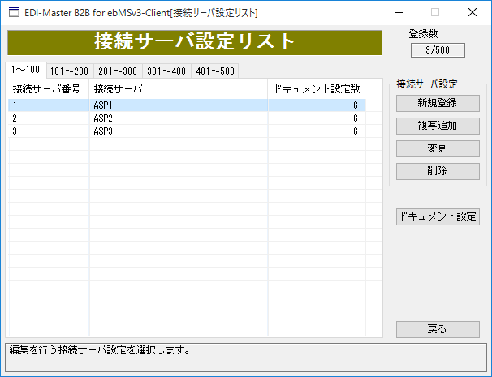Screen dimensions: 492x377
Task: Click the 変更 button
Action: coord(437,148)
